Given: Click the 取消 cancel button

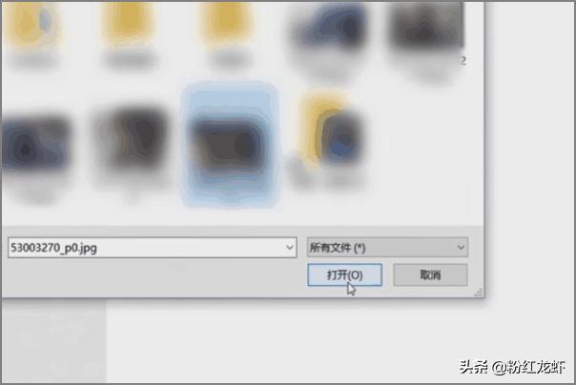Looking at the screenshot, I should 430,274.
